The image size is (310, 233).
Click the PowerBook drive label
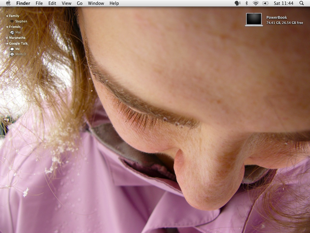click(x=277, y=17)
